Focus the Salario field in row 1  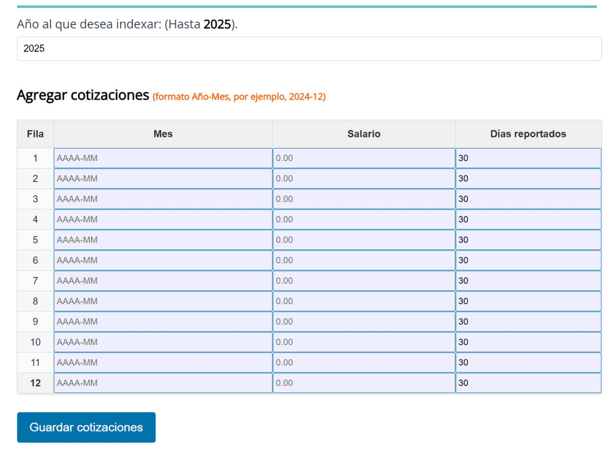(363, 158)
